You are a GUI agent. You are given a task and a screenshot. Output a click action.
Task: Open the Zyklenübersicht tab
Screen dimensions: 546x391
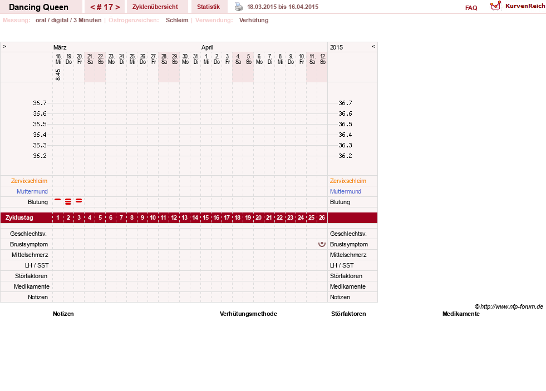click(155, 7)
